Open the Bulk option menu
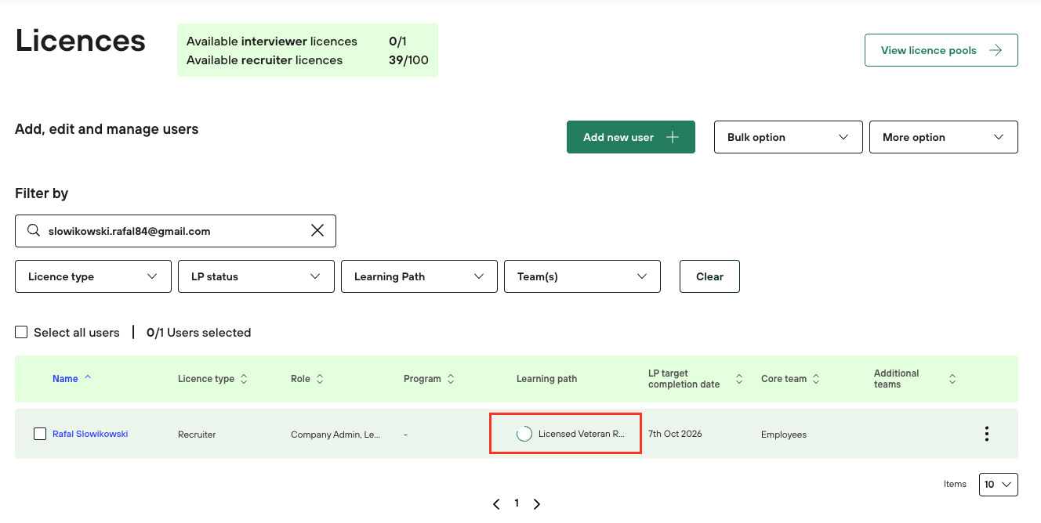The width and height of the screenshot is (1041, 523). (788, 137)
